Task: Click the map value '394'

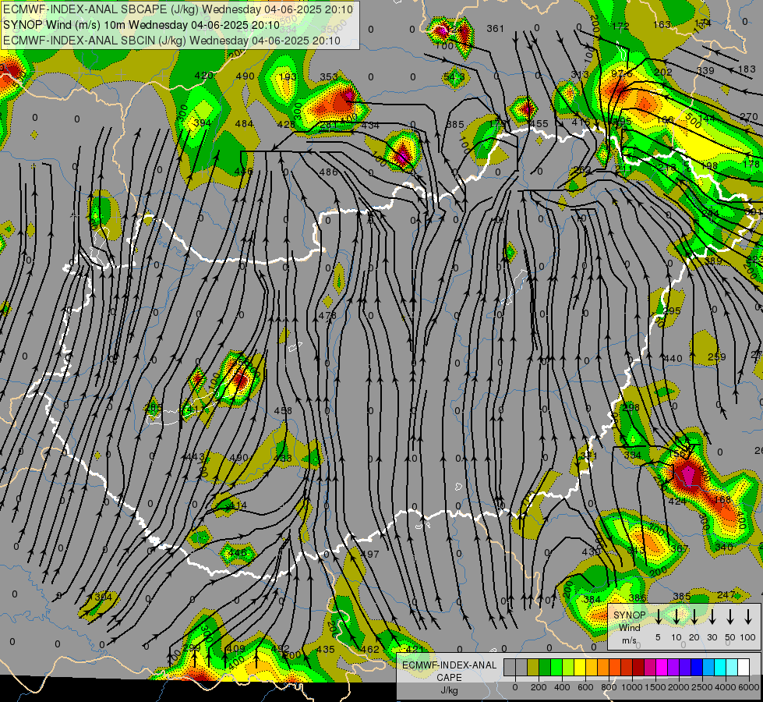Action: coord(202,122)
